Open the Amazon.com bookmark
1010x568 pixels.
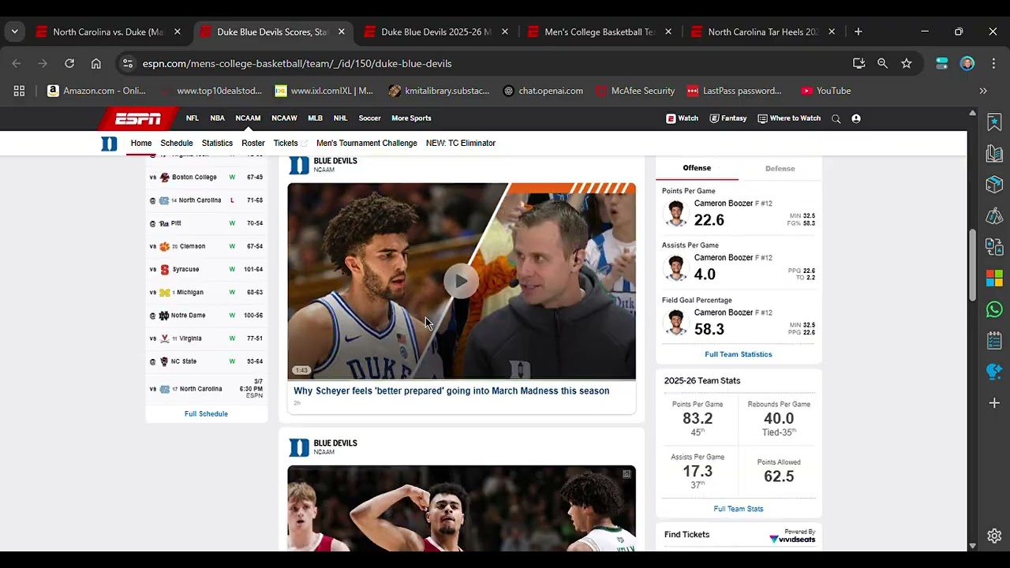tap(96, 91)
